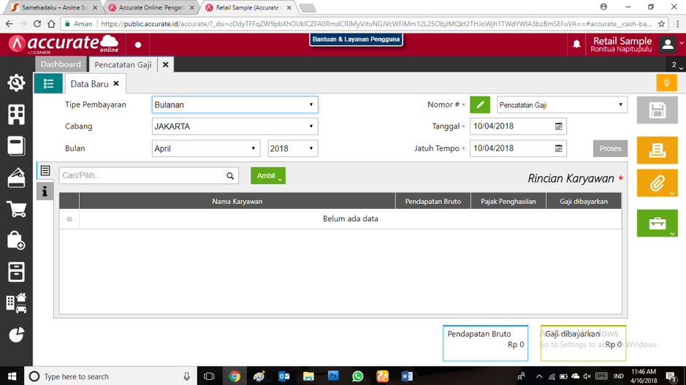This screenshot has height=385, width=686.
Task: Open the general ledger book icon
Action: 16,146
